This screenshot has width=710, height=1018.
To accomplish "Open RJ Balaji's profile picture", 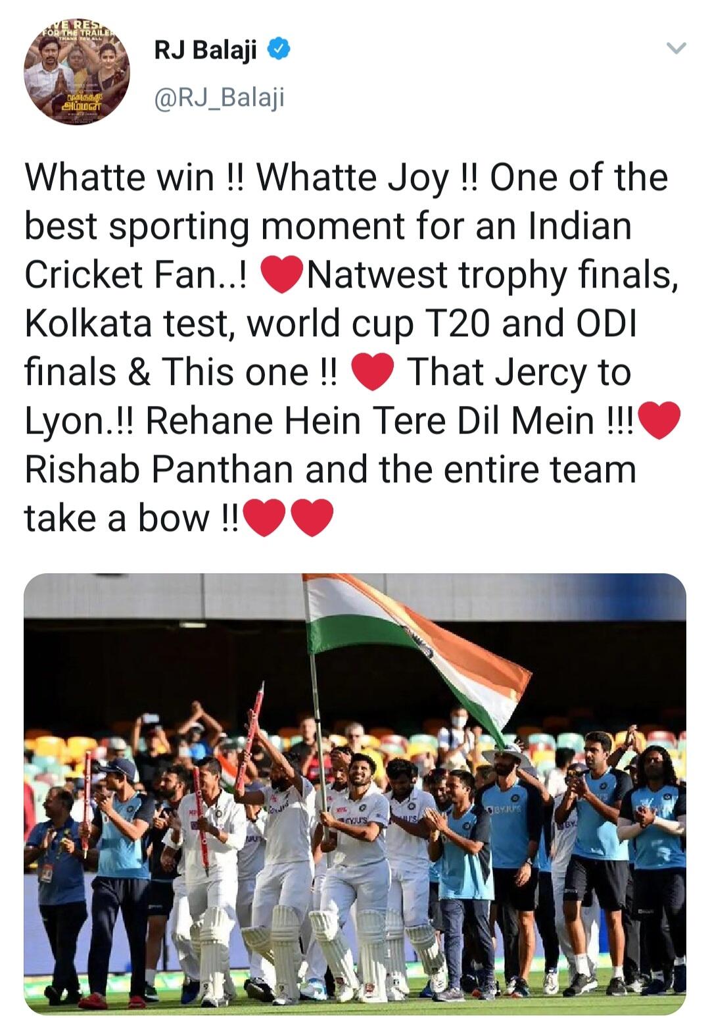I will point(77,72).
